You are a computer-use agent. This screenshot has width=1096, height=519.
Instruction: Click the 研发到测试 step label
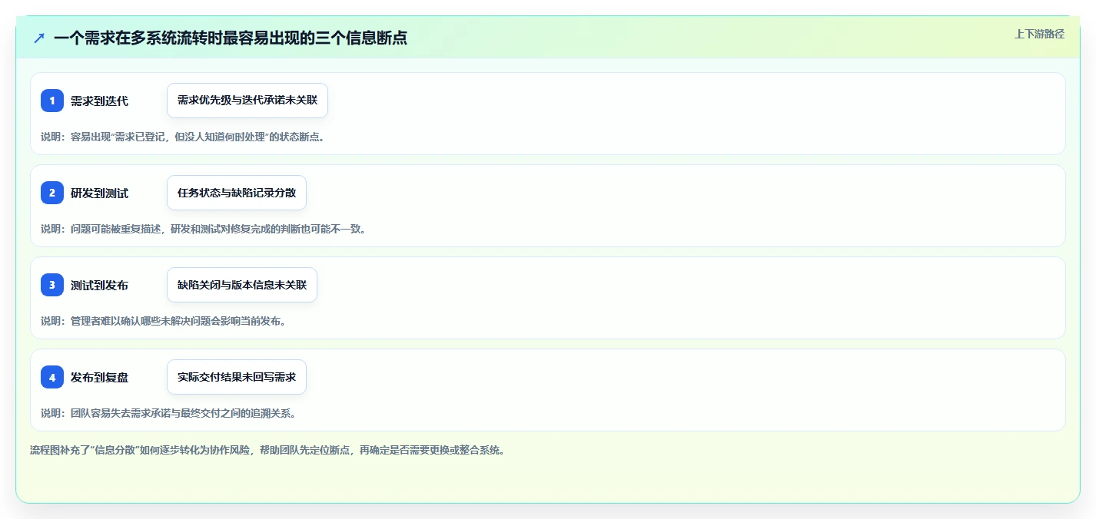(99, 193)
